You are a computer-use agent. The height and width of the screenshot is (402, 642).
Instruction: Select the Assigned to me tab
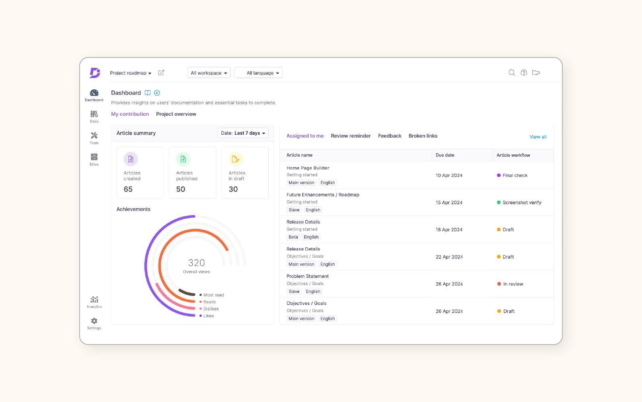click(305, 136)
